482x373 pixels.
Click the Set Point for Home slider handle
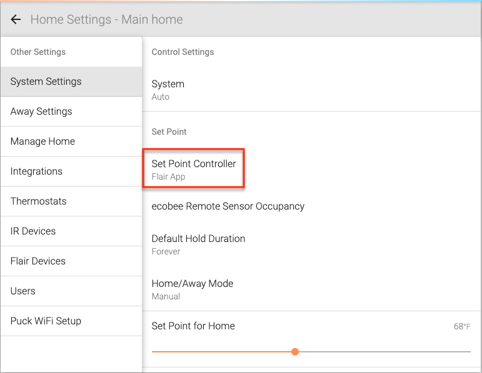[295, 352]
